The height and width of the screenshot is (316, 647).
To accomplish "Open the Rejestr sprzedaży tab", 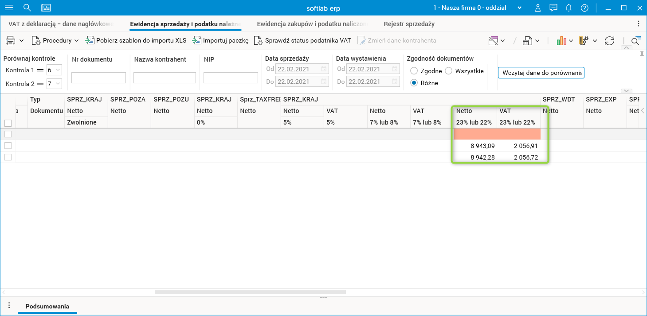I will point(409,24).
